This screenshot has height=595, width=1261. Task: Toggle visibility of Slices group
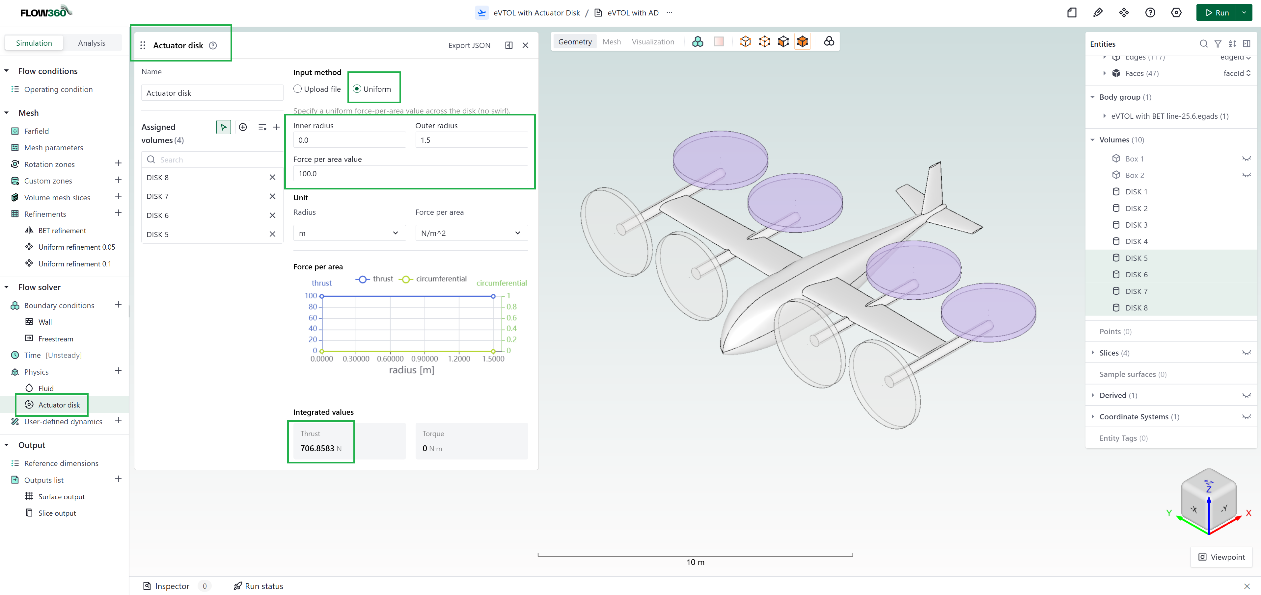point(1246,353)
